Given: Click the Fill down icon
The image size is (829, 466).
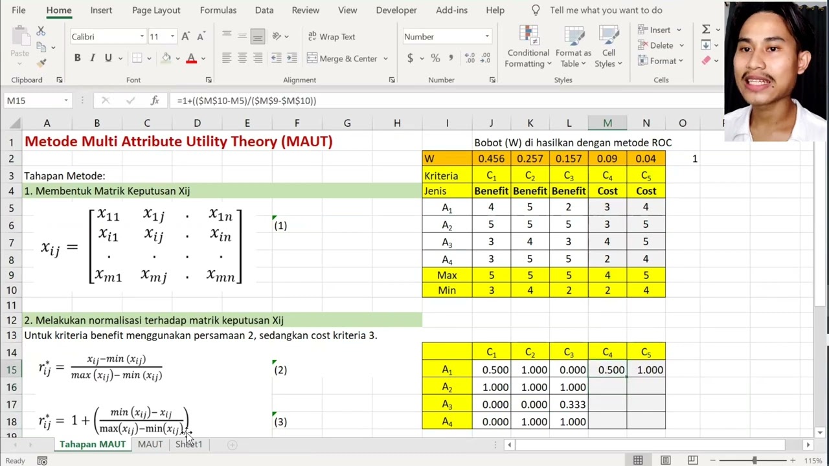Looking at the screenshot, I should click(706, 45).
